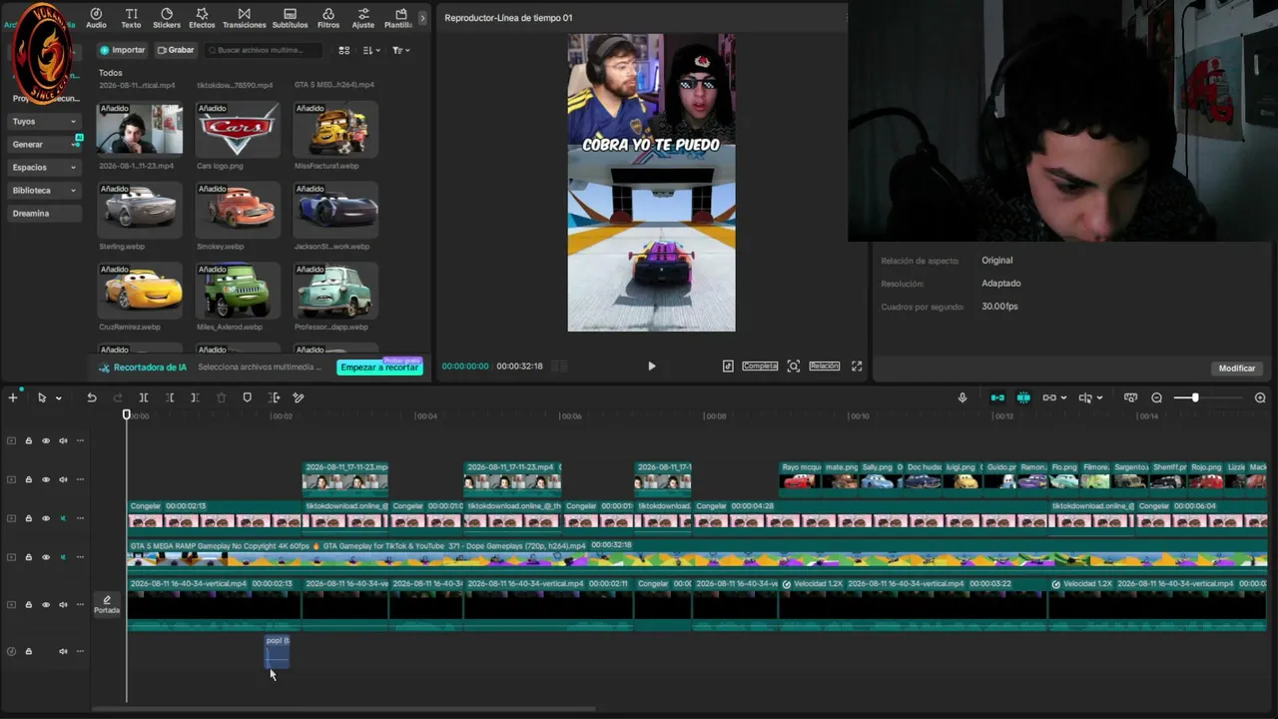The width and height of the screenshot is (1278, 719).
Task: Open the Transiciones tab
Action: point(244,18)
